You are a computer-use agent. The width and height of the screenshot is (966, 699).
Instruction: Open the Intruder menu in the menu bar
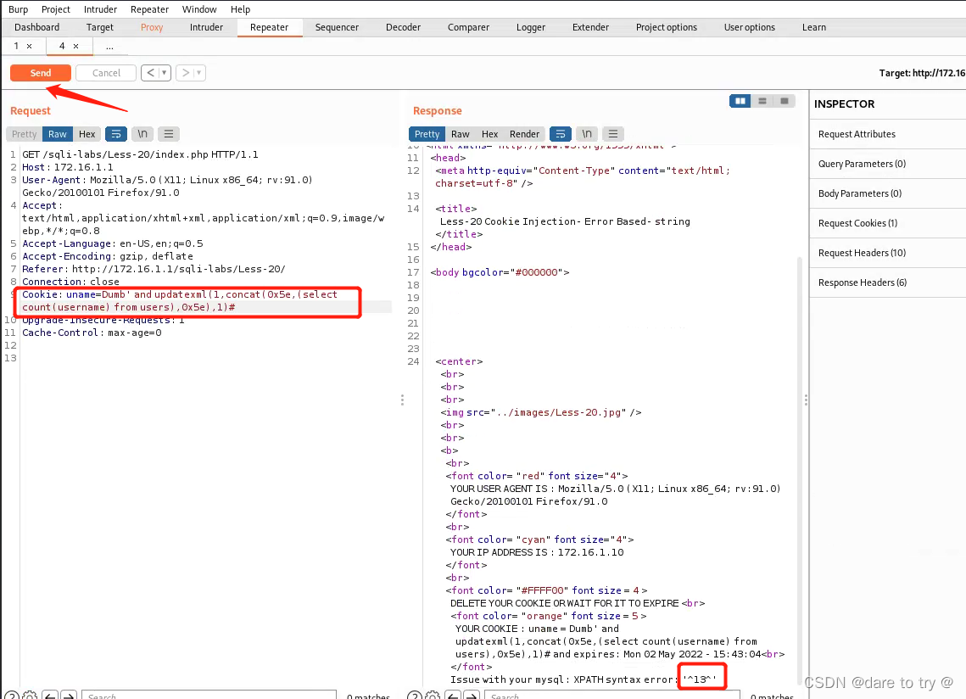tap(100, 9)
